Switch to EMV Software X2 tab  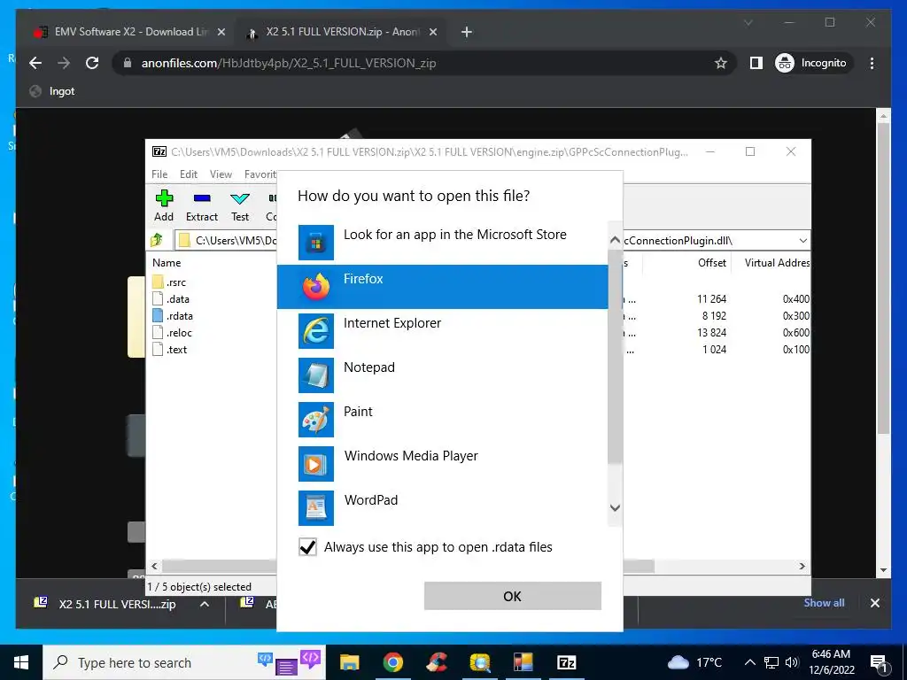(x=129, y=32)
